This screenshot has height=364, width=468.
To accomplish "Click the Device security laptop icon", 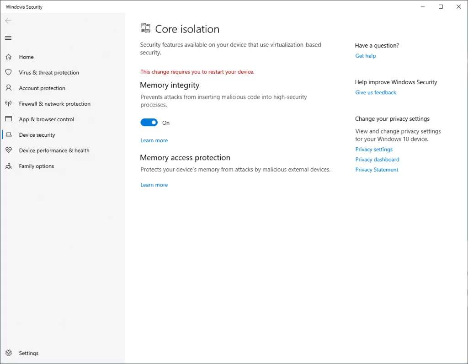I will [9, 135].
